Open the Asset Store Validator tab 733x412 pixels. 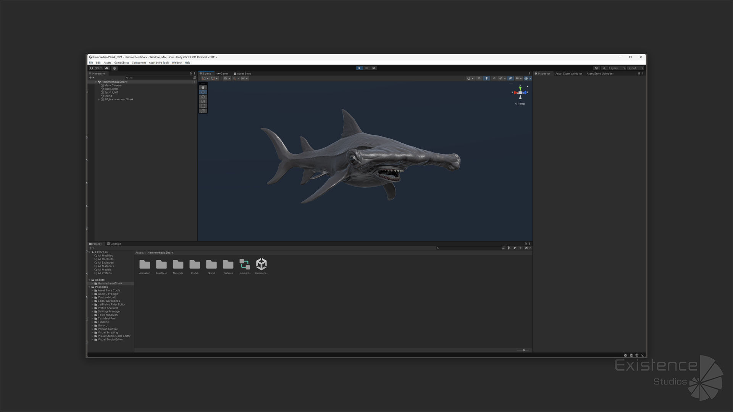pos(568,74)
